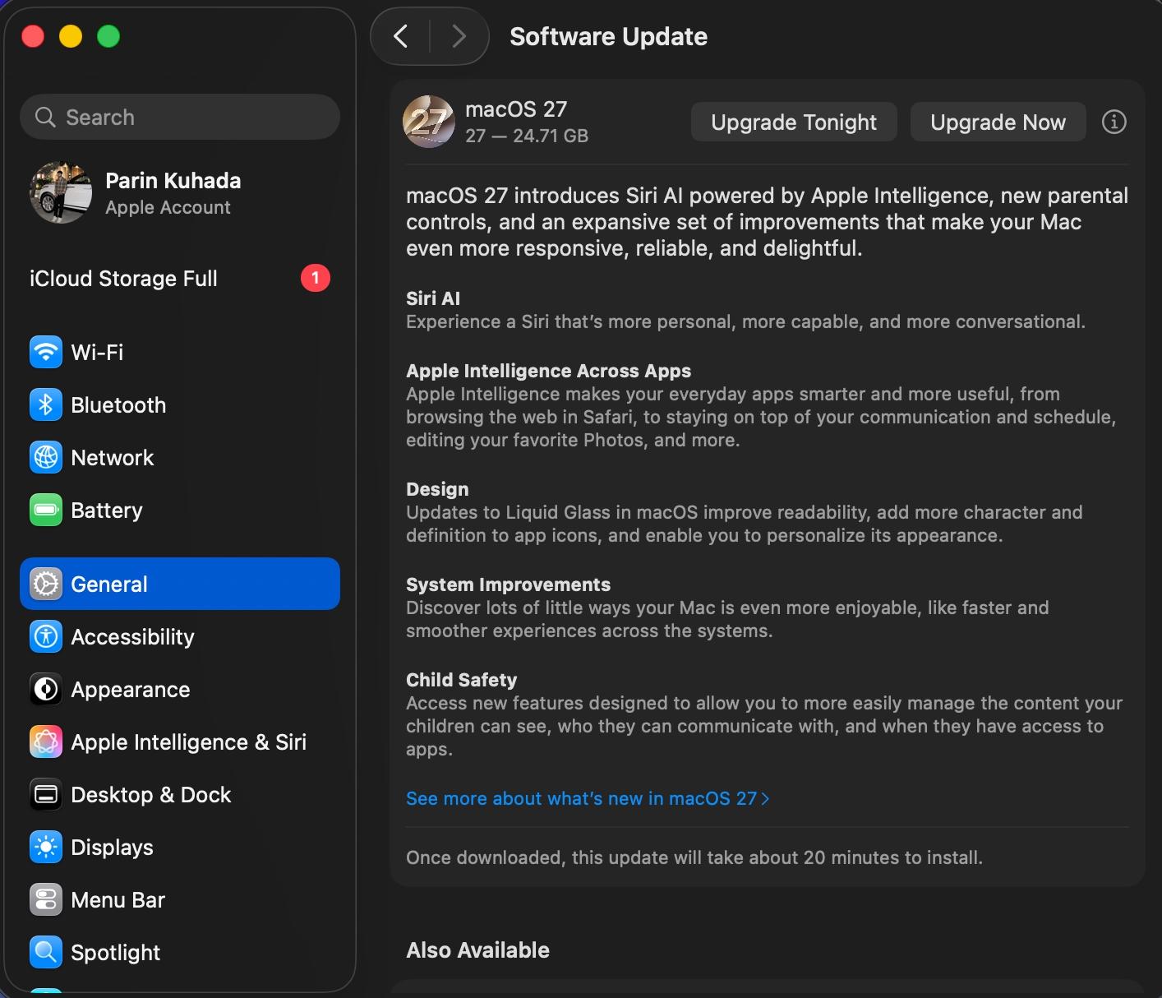Click the '27 — 24.71 GB' size text
1162x998 pixels.
[527, 136]
